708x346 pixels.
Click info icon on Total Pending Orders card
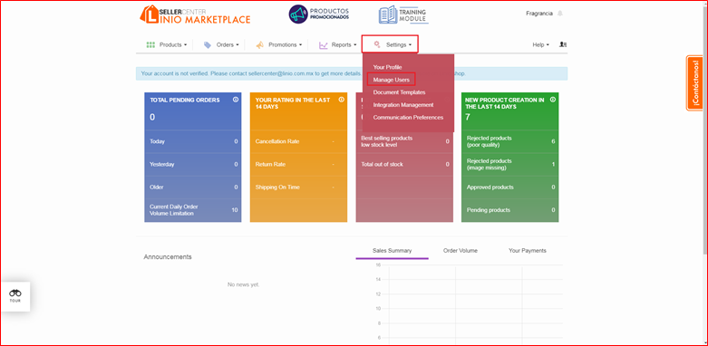point(236,100)
